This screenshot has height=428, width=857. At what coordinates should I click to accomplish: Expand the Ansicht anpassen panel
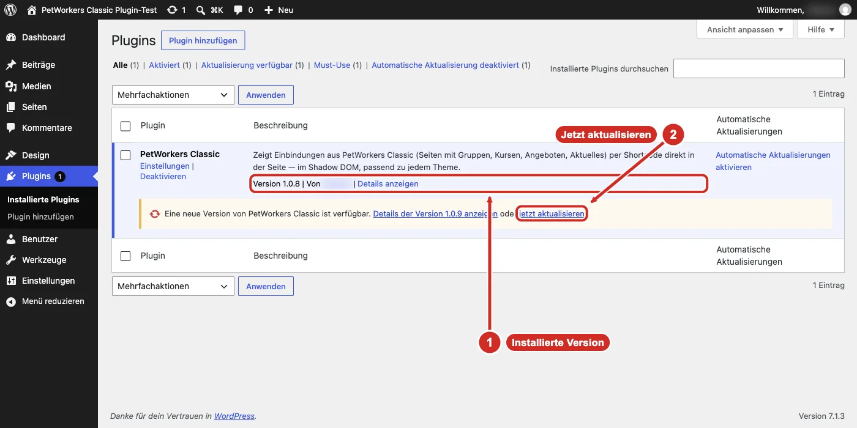[745, 29]
